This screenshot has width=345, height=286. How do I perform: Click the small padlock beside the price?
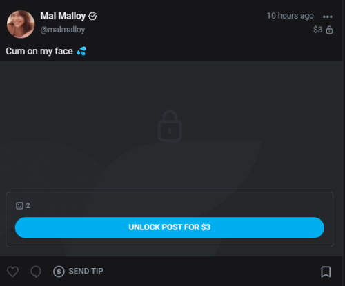tap(329, 30)
